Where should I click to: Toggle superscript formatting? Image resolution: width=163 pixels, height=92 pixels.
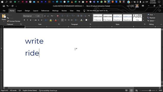42,20
